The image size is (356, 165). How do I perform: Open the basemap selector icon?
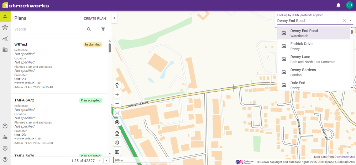(117, 152)
